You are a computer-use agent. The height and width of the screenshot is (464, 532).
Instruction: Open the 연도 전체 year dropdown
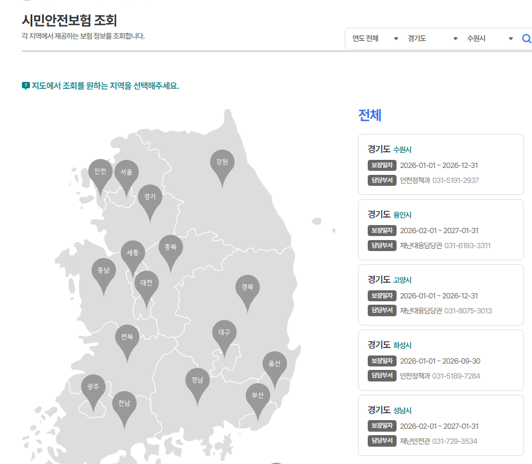[x=375, y=39]
